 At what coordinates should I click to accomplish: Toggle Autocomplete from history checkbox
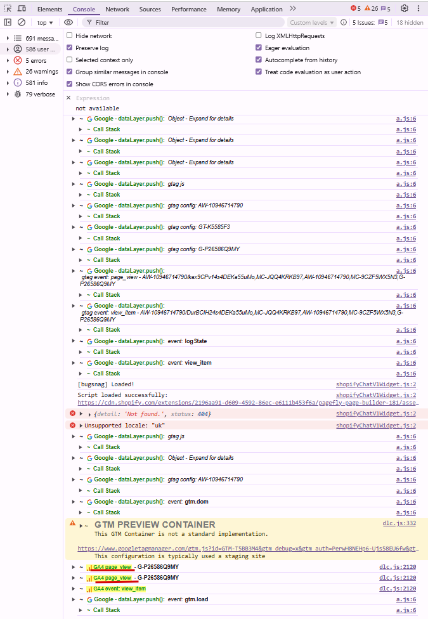pos(259,60)
